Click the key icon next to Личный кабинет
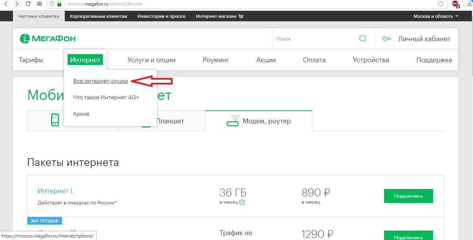 pyautogui.click(x=387, y=39)
